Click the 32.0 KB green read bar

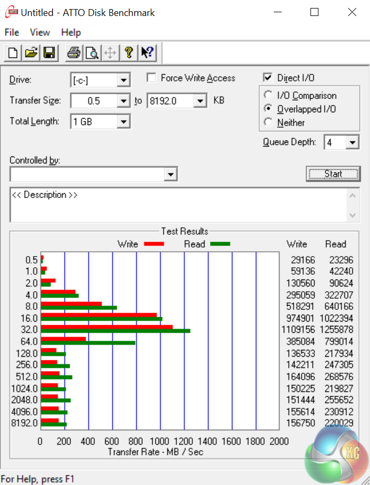point(115,331)
